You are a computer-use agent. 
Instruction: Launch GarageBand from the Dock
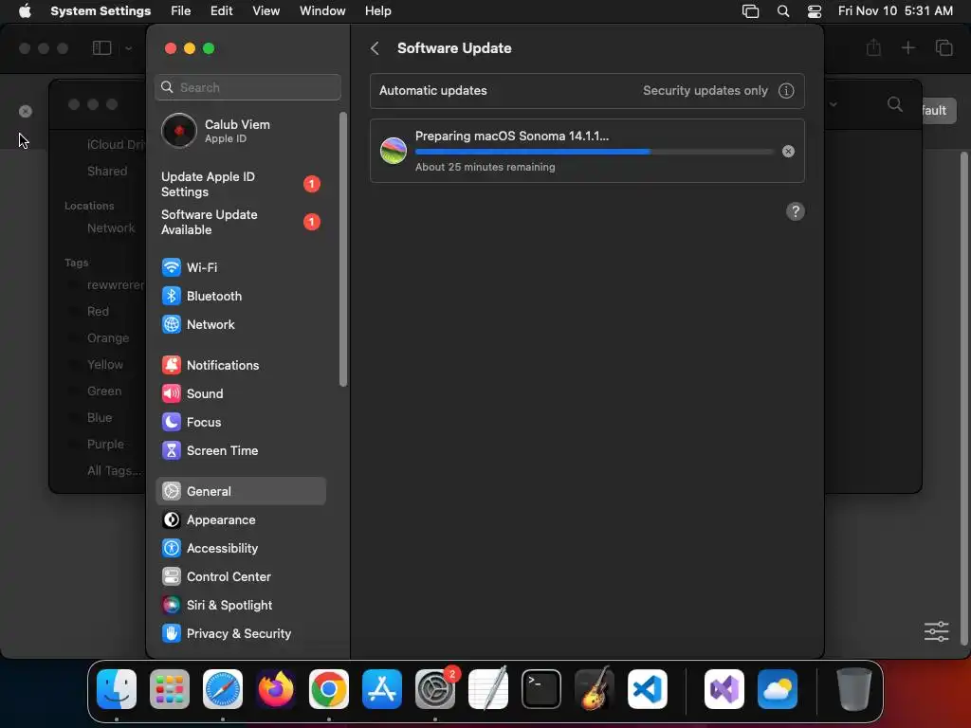(x=595, y=689)
